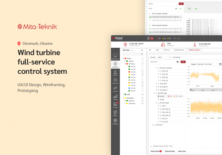The height and width of the screenshot is (155, 222).
Task: Open the Expert notes link
Action: [x=182, y=151]
